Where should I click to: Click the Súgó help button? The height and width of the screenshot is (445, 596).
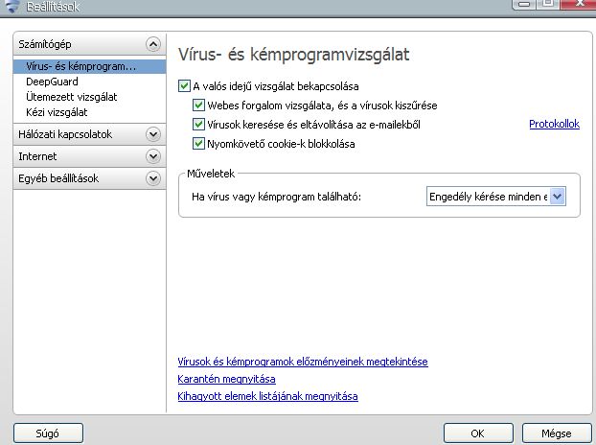[48, 433]
